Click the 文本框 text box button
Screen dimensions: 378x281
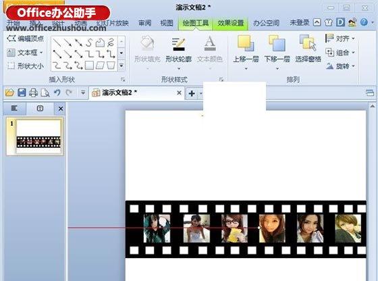[x=24, y=52]
